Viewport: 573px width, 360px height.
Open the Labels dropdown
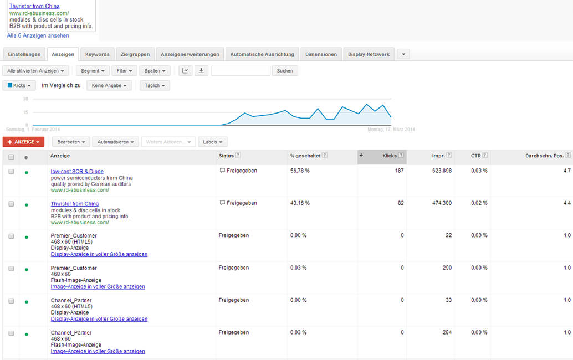click(x=213, y=142)
